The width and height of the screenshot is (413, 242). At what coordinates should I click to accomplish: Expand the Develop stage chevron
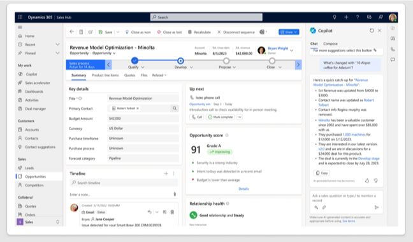pos(191,67)
